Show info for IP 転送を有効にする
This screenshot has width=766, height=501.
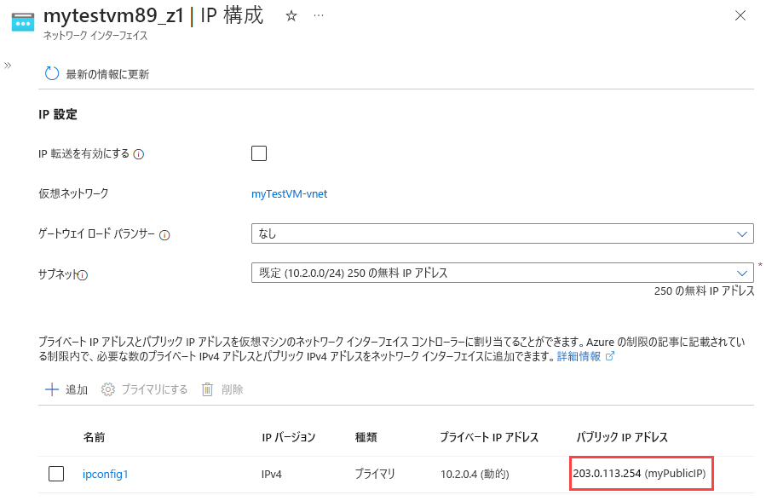(x=139, y=154)
